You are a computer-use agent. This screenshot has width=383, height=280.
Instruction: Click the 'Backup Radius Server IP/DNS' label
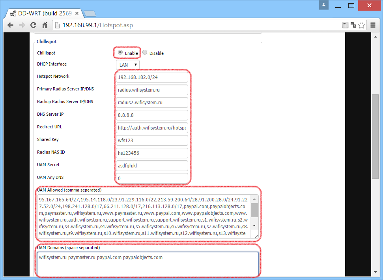point(65,101)
